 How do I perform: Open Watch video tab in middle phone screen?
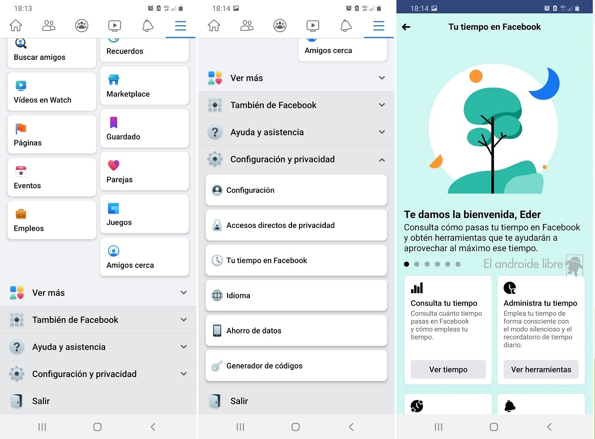tap(312, 26)
